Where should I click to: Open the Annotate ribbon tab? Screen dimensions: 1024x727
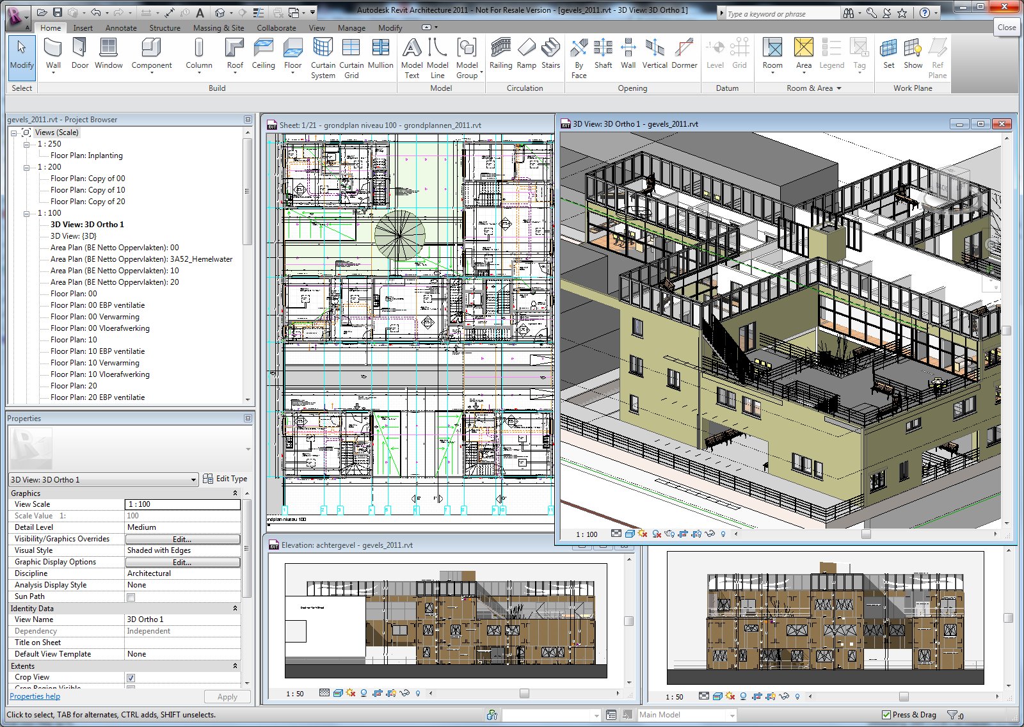(x=121, y=28)
